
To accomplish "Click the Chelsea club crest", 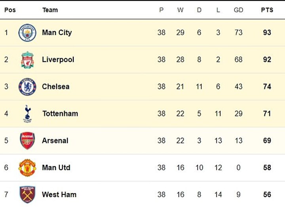I will click(x=27, y=87).
